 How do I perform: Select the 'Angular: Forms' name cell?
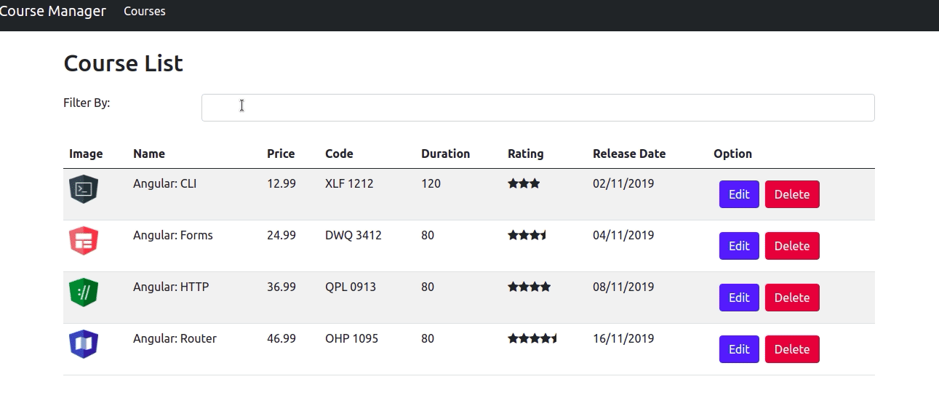173,235
